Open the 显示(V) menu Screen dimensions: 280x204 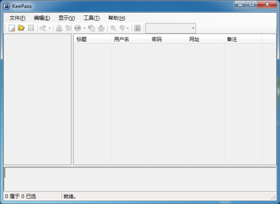67,18
